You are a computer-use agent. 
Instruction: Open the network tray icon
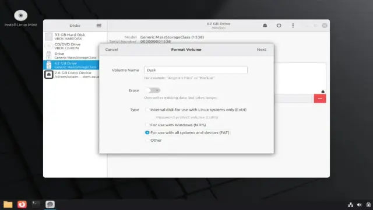point(350,205)
